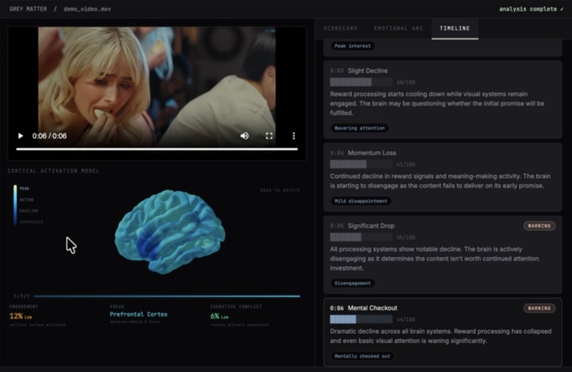Click the 6% cognitive conflict value
The image size is (572, 372).
(215, 316)
